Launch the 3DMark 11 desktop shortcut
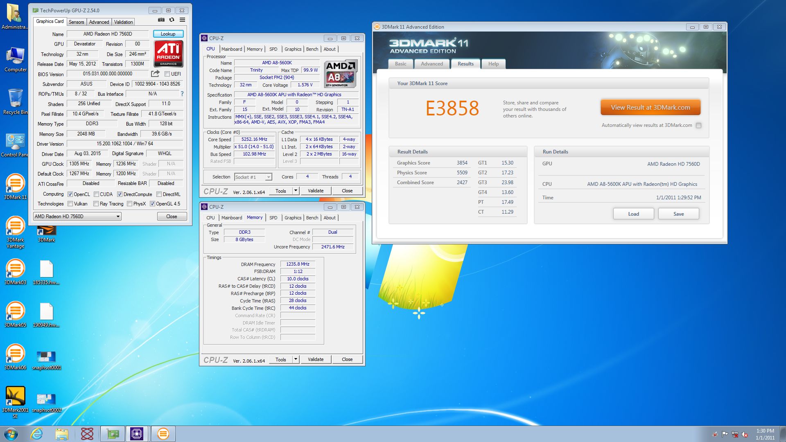 (15, 187)
